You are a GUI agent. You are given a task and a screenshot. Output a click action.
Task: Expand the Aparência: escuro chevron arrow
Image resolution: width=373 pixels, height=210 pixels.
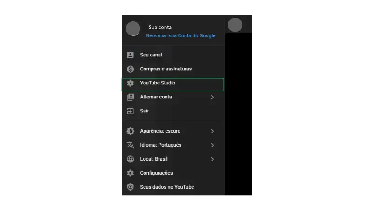tap(212, 131)
